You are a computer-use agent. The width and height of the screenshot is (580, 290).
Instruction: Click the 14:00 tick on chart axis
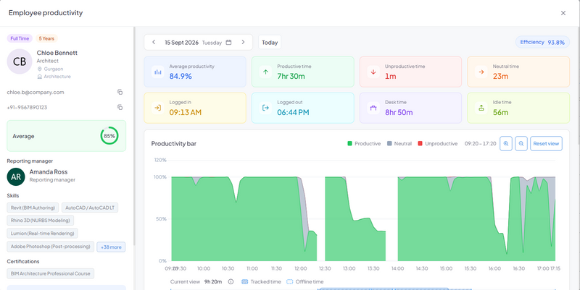397,268
